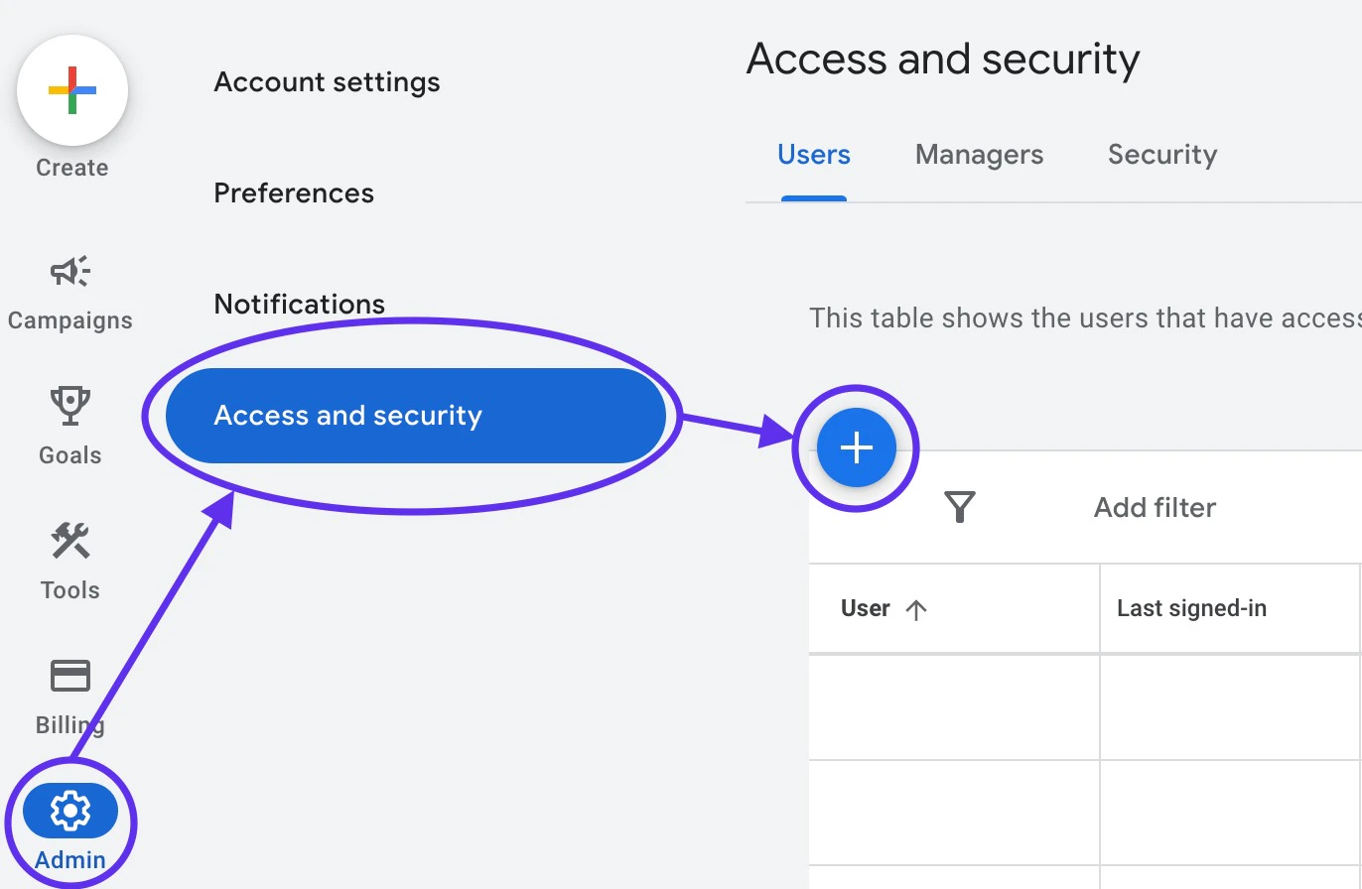The image size is (1362, 889).
Task: Click the first empty row in the users table
Action: click(x=953, y=706)
